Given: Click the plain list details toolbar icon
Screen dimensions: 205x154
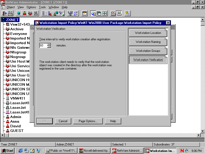Looking at the screenshot, I should (44, 13).
